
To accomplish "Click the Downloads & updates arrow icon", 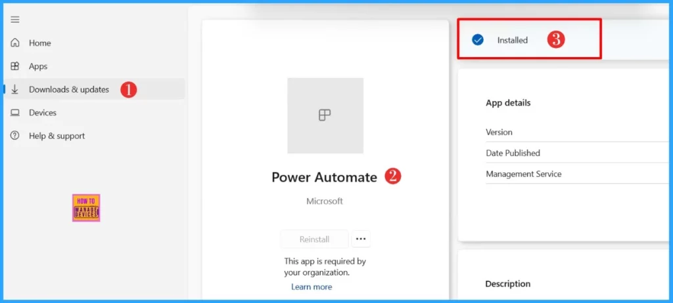I will pyautogui.click(x=15, y=89).
